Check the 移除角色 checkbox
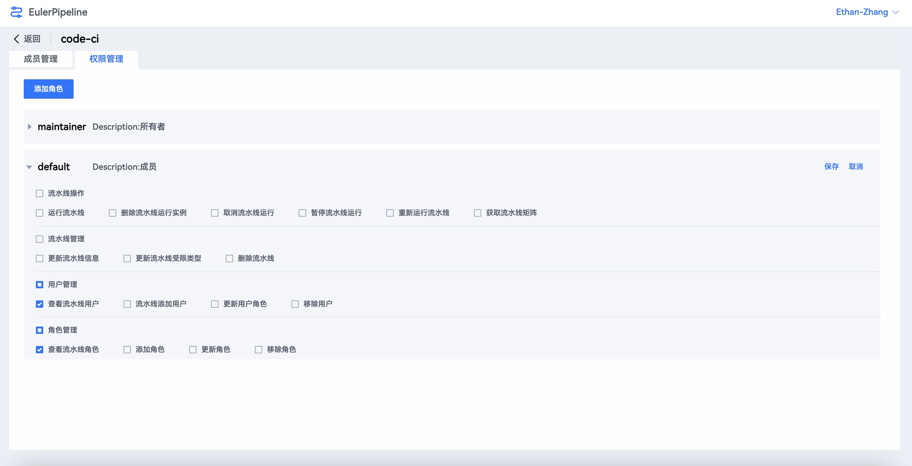Screen dimensions: 912x466 tap(259, 350)
